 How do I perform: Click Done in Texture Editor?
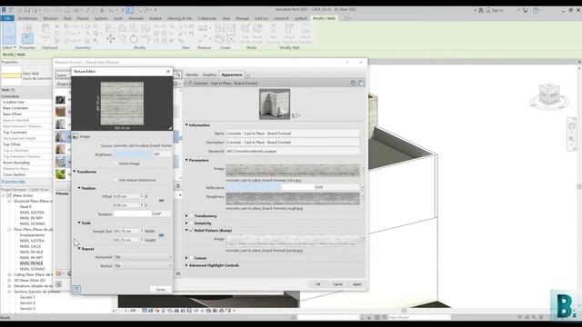(x=161, y=290)
